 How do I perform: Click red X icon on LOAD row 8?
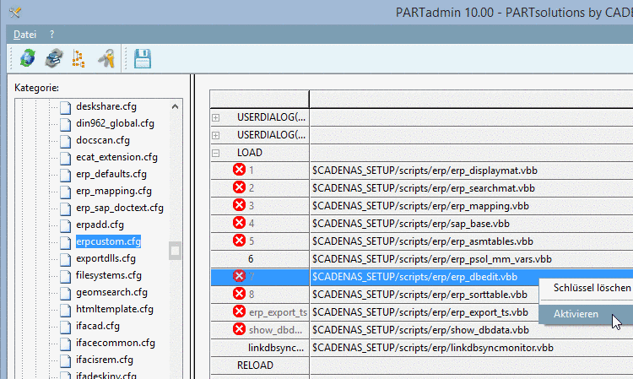(239, 294)
